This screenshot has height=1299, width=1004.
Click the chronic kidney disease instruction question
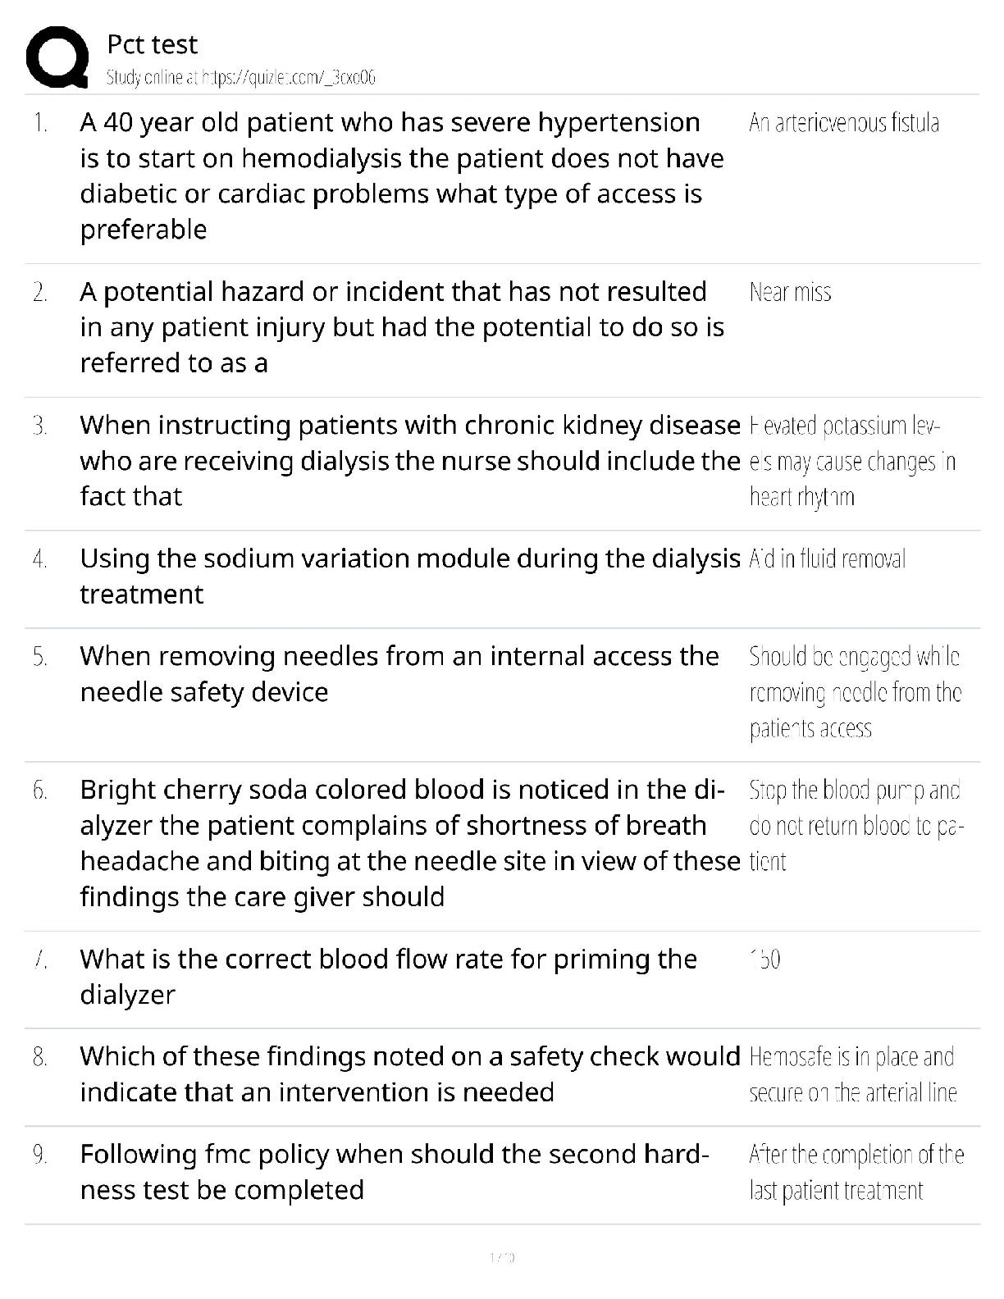click(x=410, y=461)
